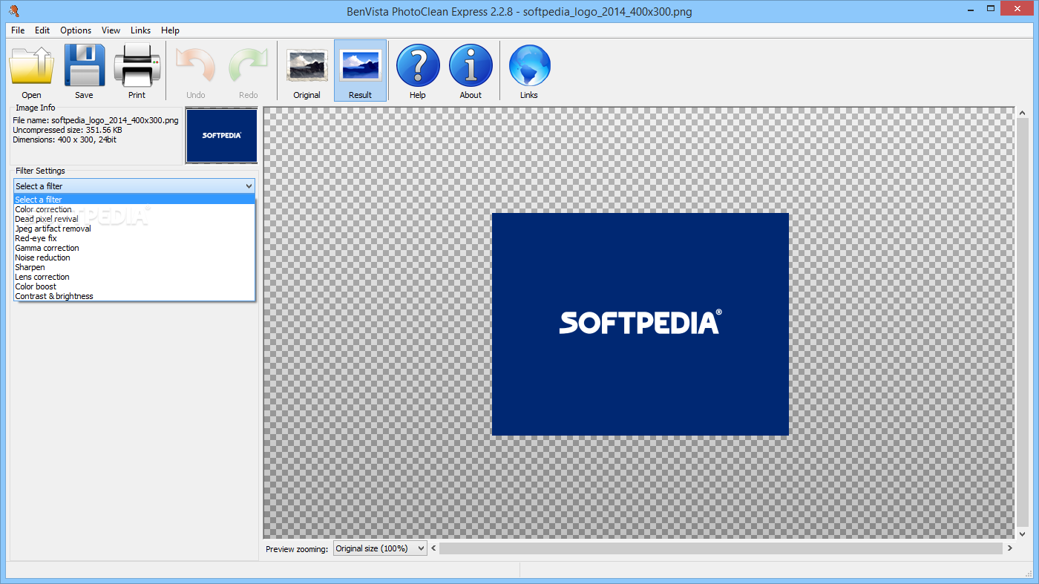Choose the Sharpen filter
This screenshot has height=584, width=1039.
tap(134, 267)
